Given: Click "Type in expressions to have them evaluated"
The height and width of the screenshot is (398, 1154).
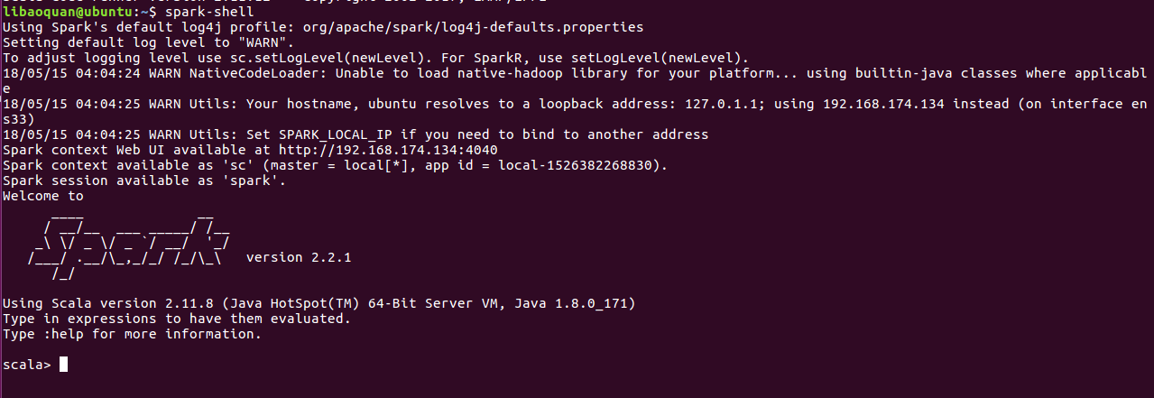Looking at the screenshot, I should click(x=176, y=319).
